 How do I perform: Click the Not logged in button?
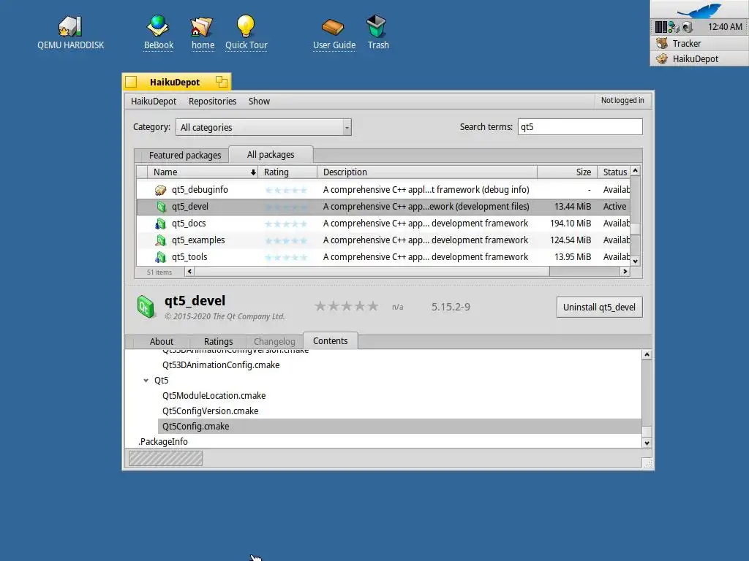click(622, 101)
